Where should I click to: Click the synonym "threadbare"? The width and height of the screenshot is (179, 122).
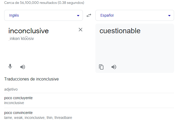tap(63, 118)
